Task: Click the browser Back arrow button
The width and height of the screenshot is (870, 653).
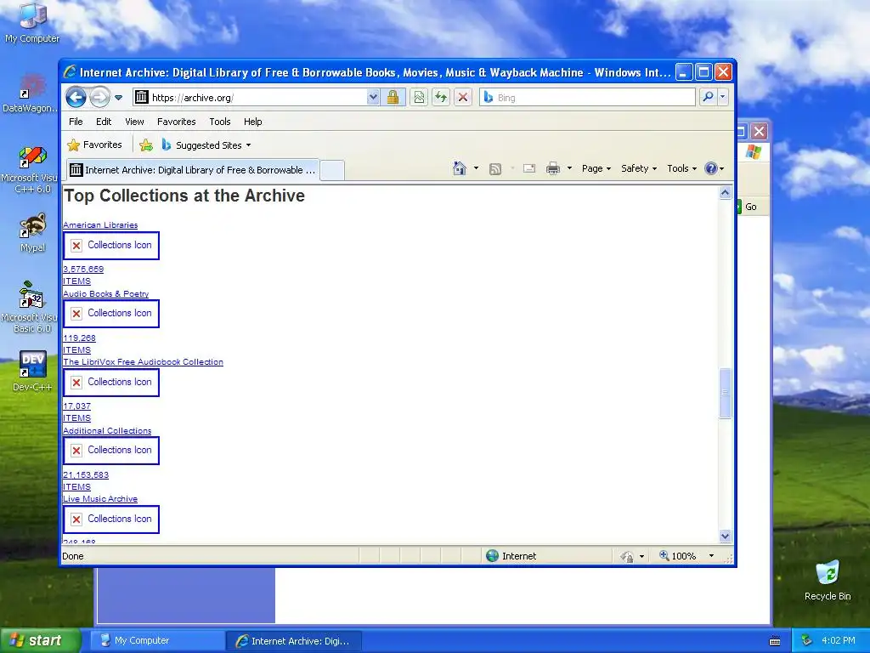Action: (76, 97)
